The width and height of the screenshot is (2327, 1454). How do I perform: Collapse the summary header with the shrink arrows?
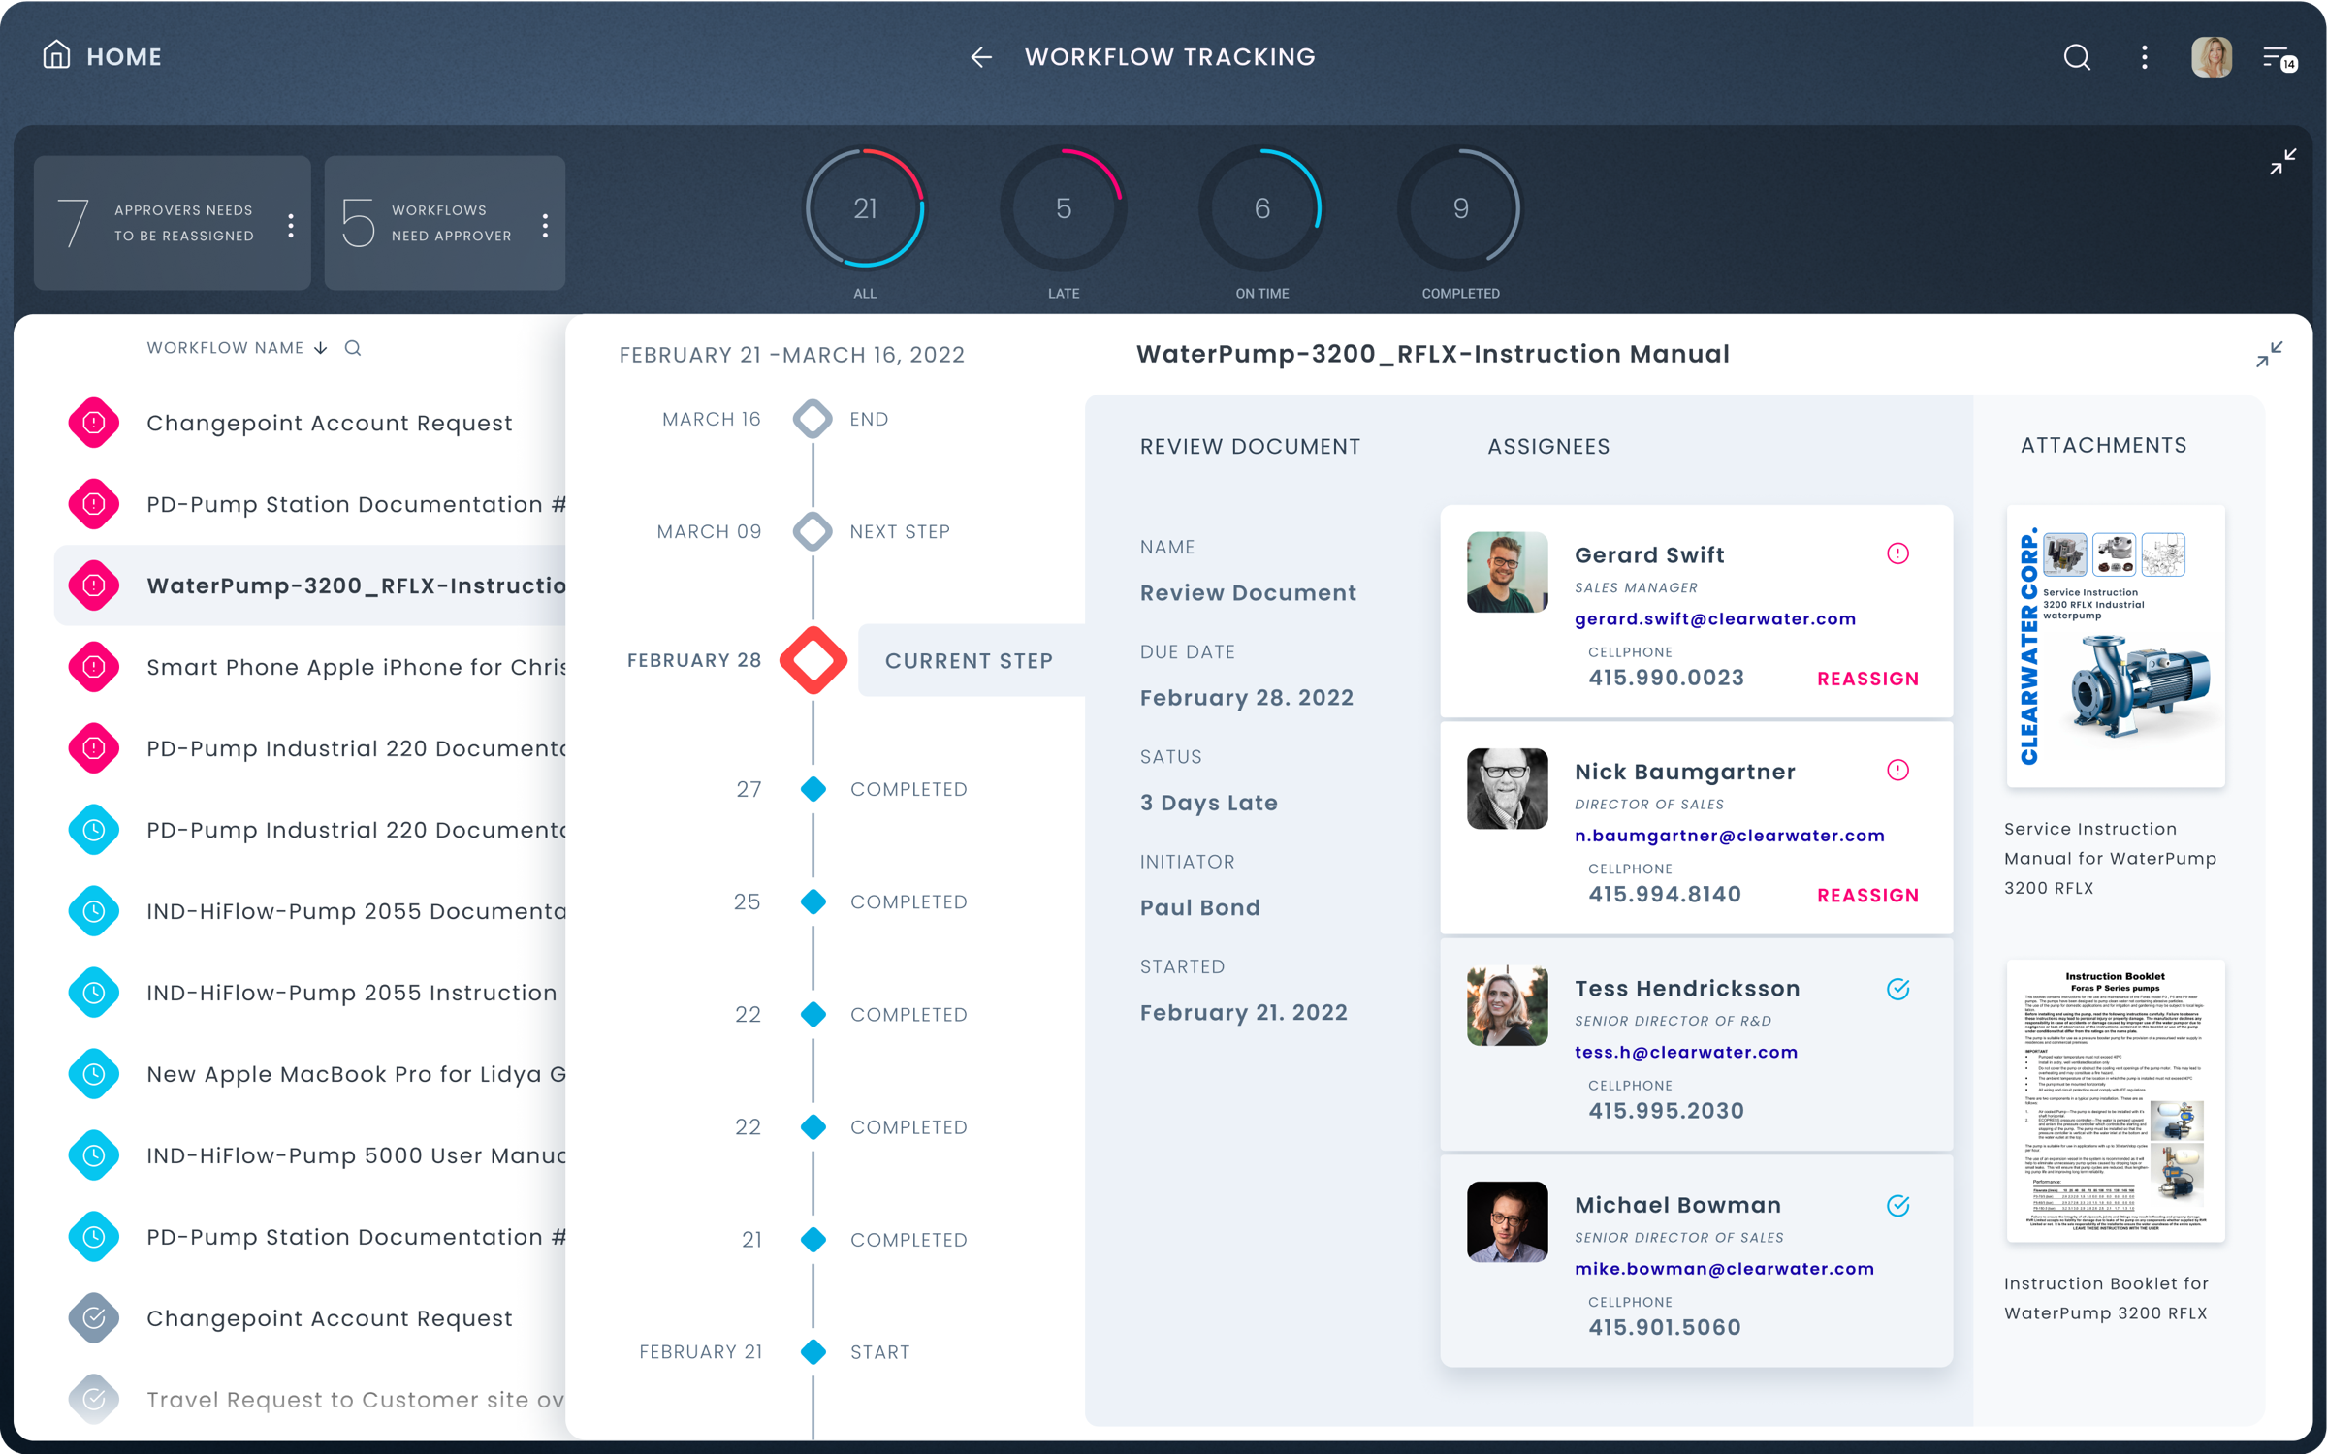tap(2282, 161)
